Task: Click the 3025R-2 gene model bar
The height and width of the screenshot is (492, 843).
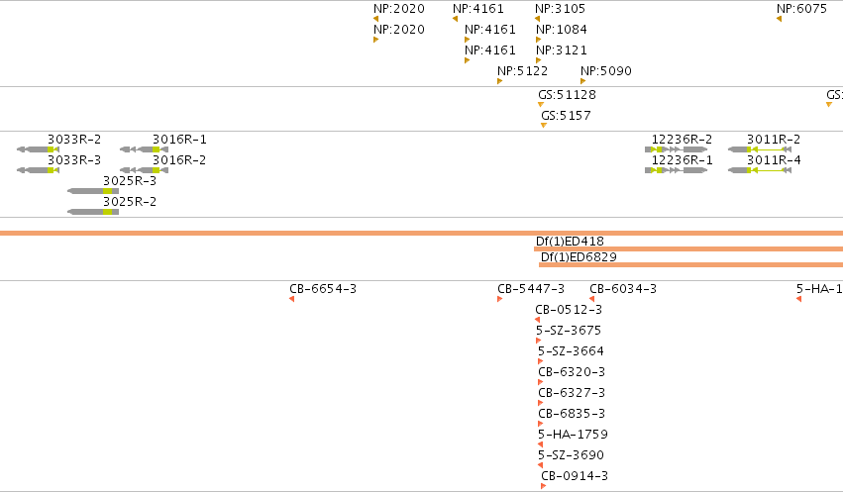Action: [x=93, y=212]
